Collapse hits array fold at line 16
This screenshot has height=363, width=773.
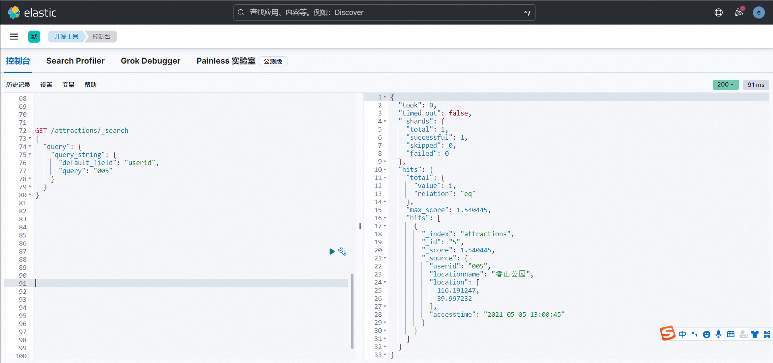385,218
